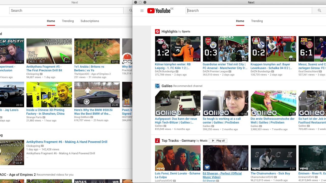Click the Music channel name beside Top Tracks
Image resolution: width=326 pixels, height=183 pixels.
pyautogui.click(x=204, y=141)
